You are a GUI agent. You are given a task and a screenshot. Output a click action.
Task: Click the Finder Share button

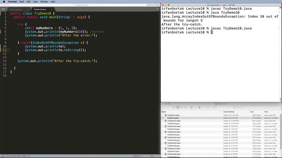pos(208,108)
